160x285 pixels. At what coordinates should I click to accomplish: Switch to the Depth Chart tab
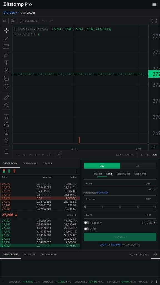point(30,163)
